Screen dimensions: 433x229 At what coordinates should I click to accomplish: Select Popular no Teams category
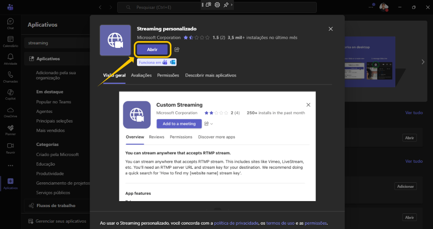tap(54, 102)
